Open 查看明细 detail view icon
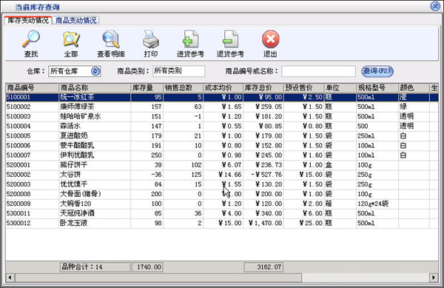The height and width of the screenshot is (288, 444). [111, 39]
